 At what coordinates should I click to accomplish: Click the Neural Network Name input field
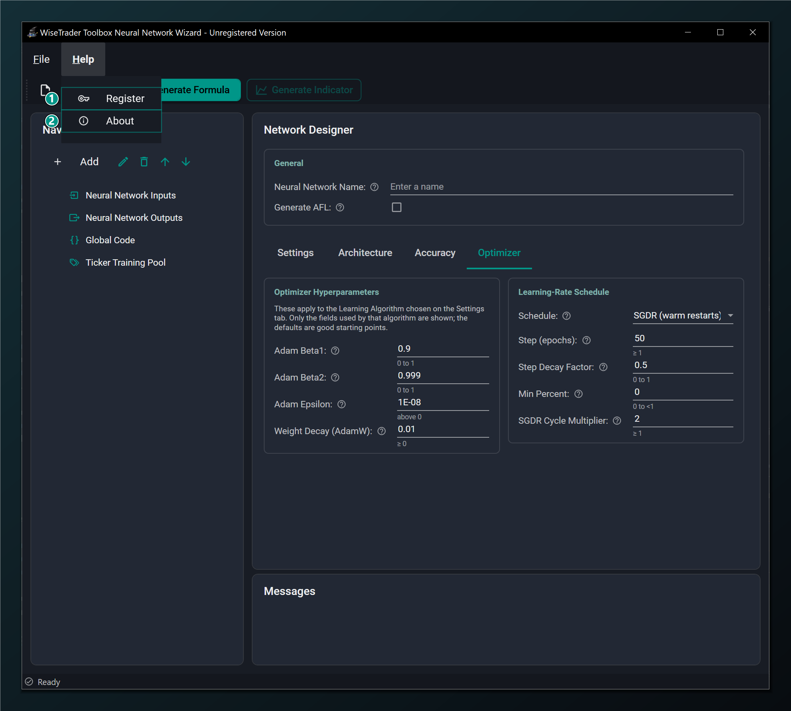[562, 187]
